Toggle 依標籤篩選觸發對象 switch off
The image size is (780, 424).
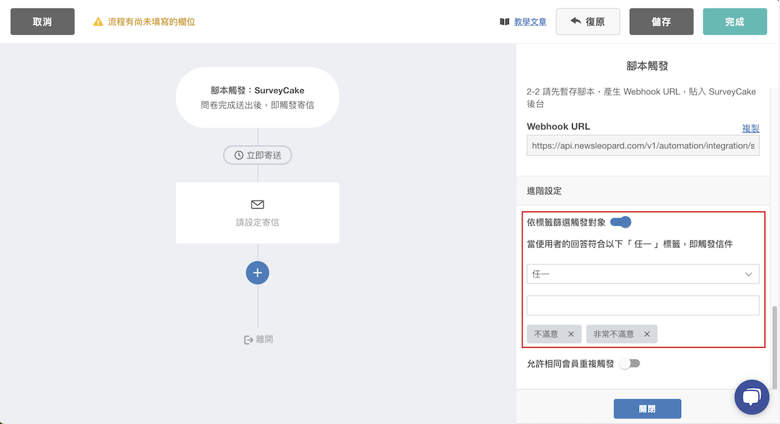click(x=621, y=222)
